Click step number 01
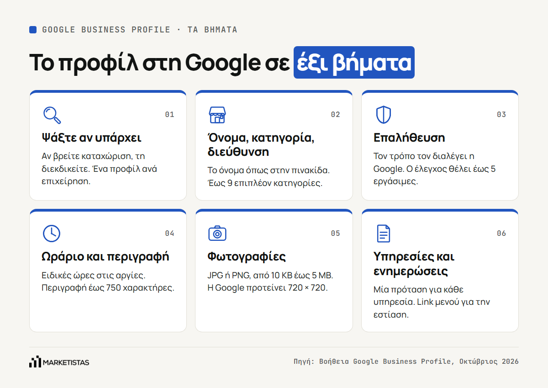Viewport: 548px width, 388px height. click(x=169, y=115)
